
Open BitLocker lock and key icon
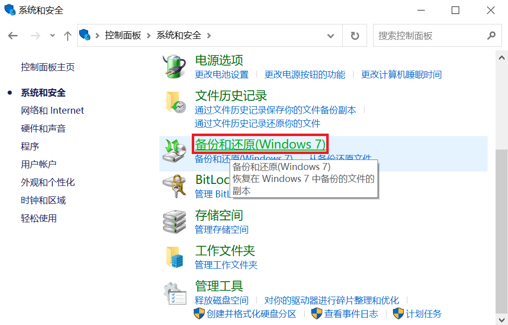(x=174, y=186)
